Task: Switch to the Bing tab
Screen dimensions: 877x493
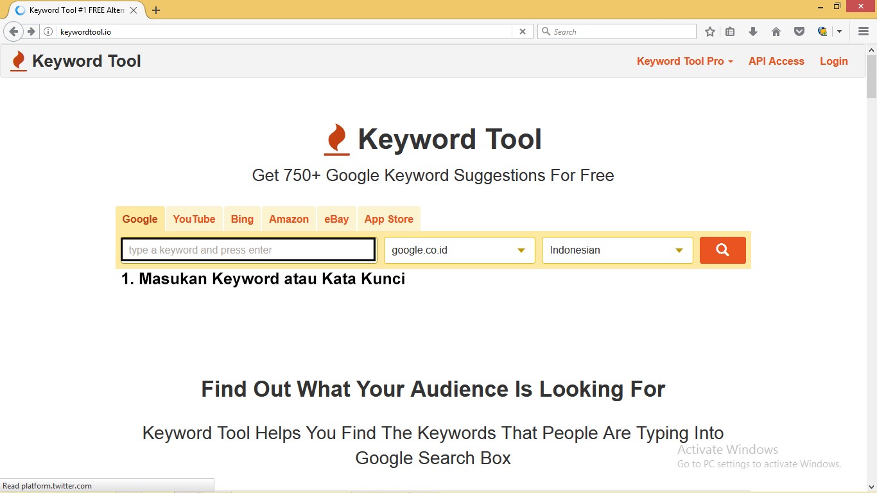Action: point(242,219)
